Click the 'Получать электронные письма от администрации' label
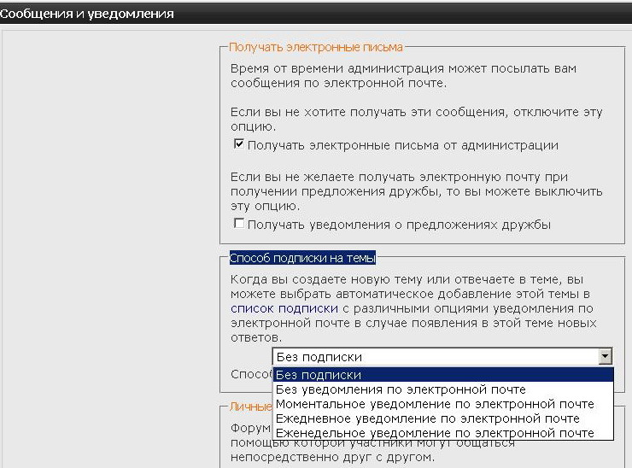Viewport: 632px width, 468px height. click(x=402, y=145)
